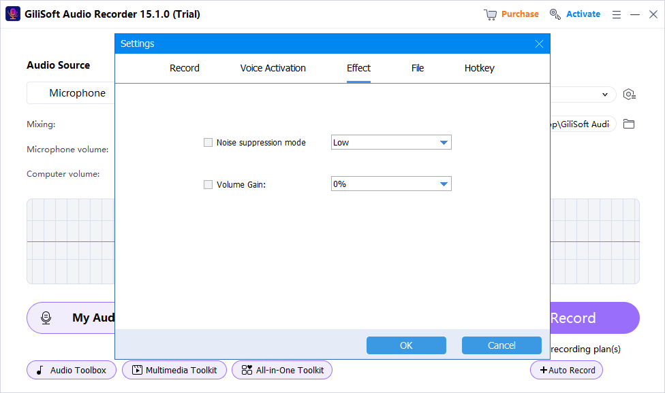Click the Activate key icon
The image size is (665, 393).
tap(555, 14)
